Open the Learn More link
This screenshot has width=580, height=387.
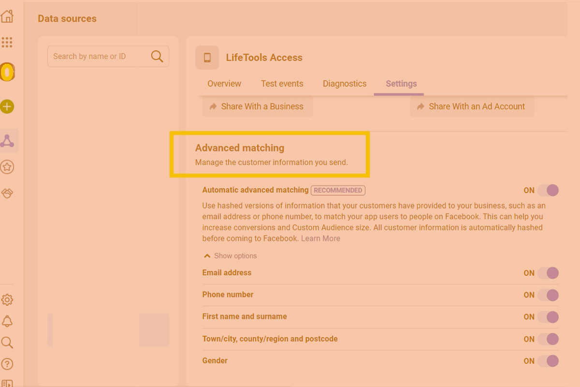[320, 238]
